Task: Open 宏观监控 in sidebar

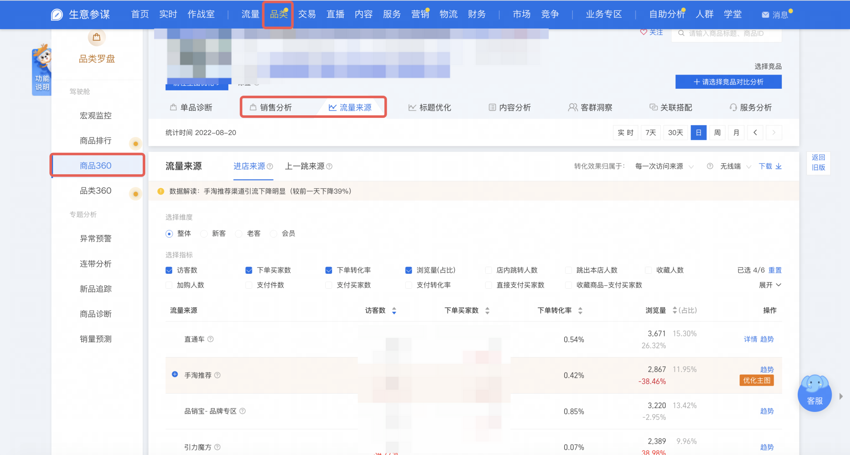Action: 96,116
